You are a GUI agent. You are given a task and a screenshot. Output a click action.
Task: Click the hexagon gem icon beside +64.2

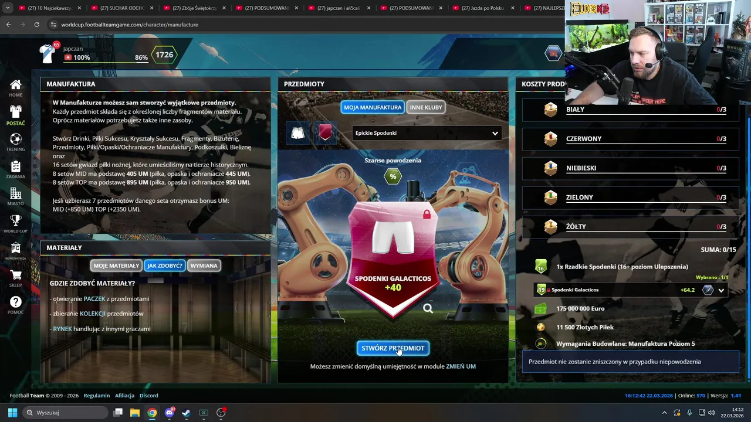click(x=708, y=290)
